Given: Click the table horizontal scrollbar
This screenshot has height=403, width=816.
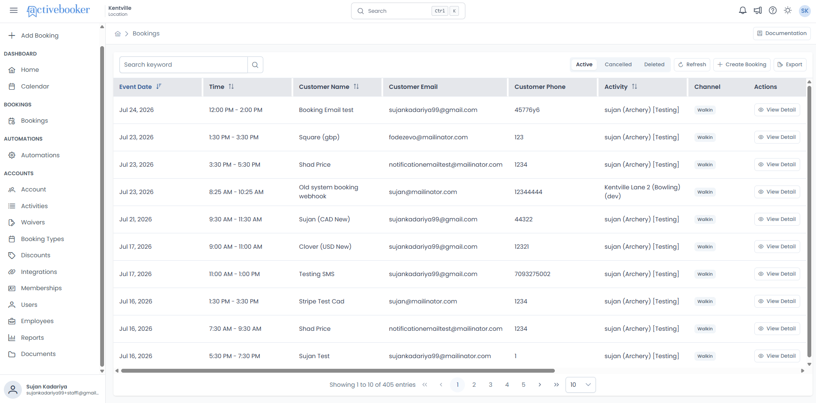Looking at the screenshot, I should 338,371.
